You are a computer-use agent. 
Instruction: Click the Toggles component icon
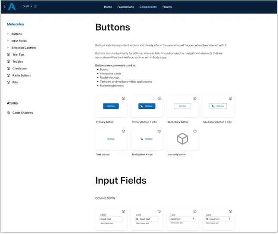coord(8,62)
